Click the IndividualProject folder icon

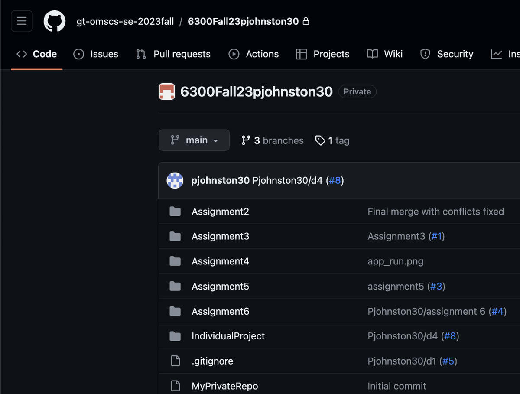click(175, 336)
